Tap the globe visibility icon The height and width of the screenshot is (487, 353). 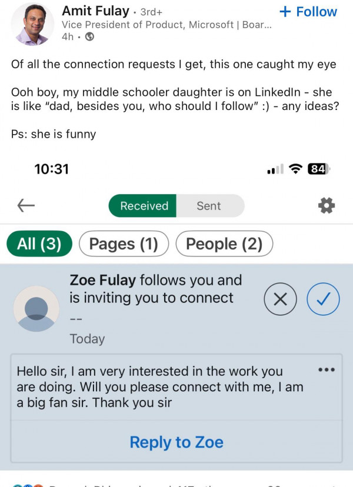pos(89,36)
